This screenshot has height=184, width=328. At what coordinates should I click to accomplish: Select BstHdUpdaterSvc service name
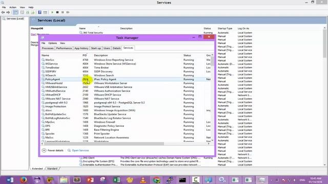point(56,114)
